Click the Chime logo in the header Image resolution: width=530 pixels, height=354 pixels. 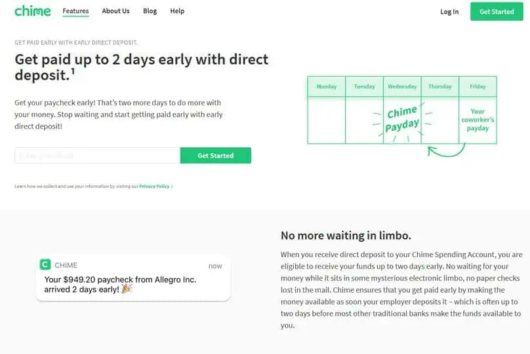(32, 11)
